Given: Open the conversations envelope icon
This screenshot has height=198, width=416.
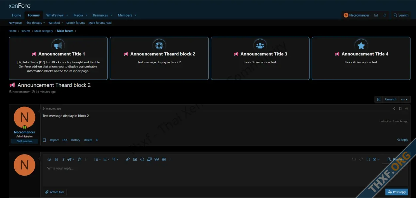Looking at the screenshot, I should [x=376, y=15].
